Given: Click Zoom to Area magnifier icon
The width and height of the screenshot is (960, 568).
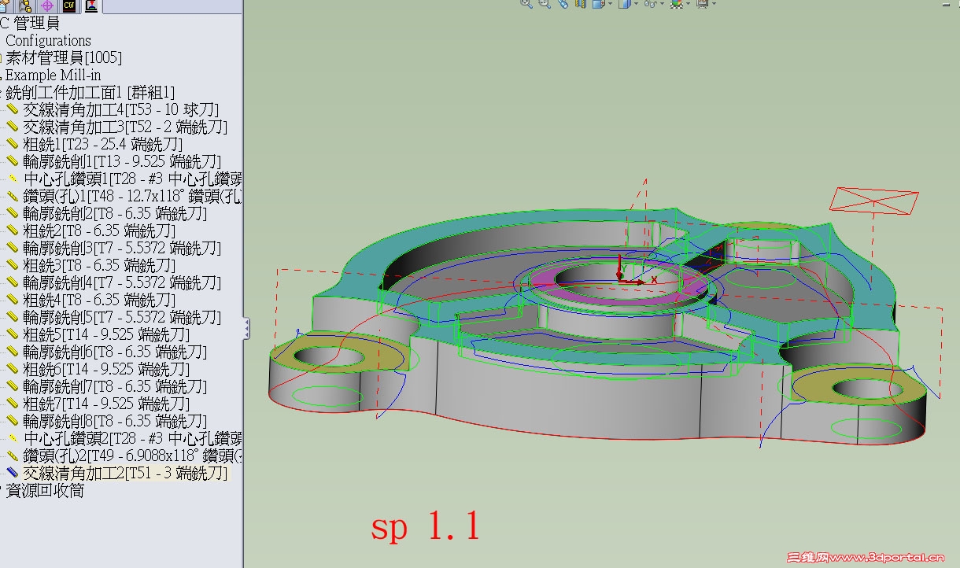Looking at the screenshot, I should pos(545,4).
